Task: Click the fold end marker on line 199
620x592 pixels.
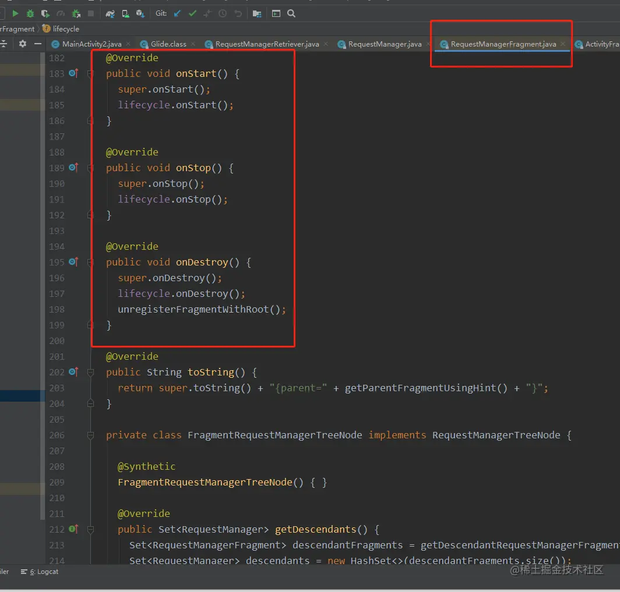Action: pos(90,325)
